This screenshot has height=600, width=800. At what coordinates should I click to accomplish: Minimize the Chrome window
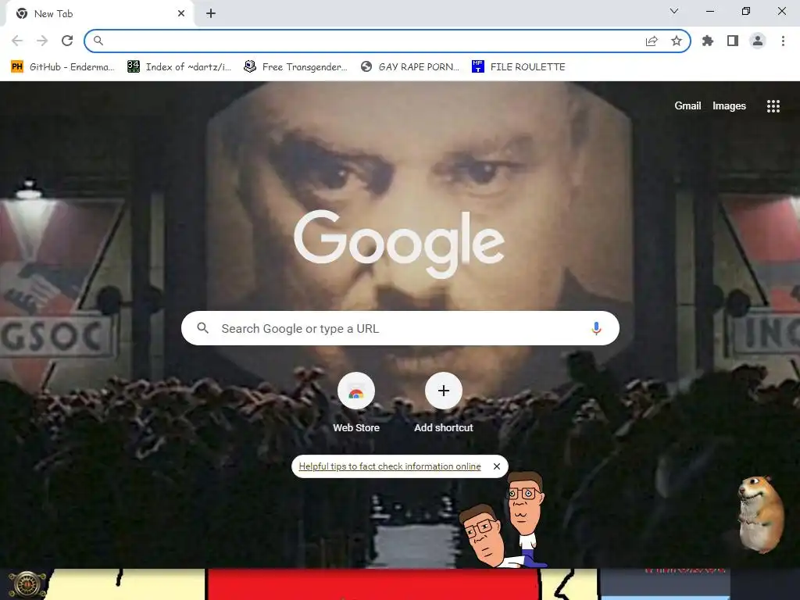pyautogui.click(x=709, y=11)
